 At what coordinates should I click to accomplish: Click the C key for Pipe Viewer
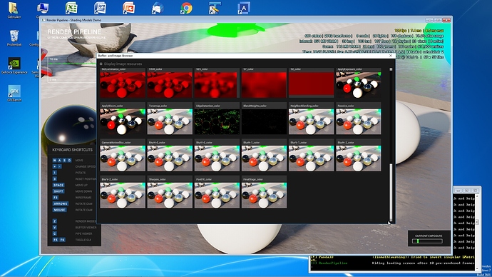(55, 233)
